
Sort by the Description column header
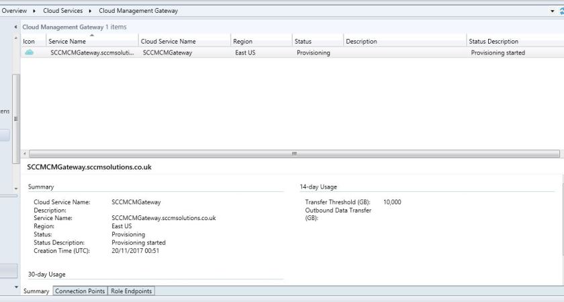[405, 42]
